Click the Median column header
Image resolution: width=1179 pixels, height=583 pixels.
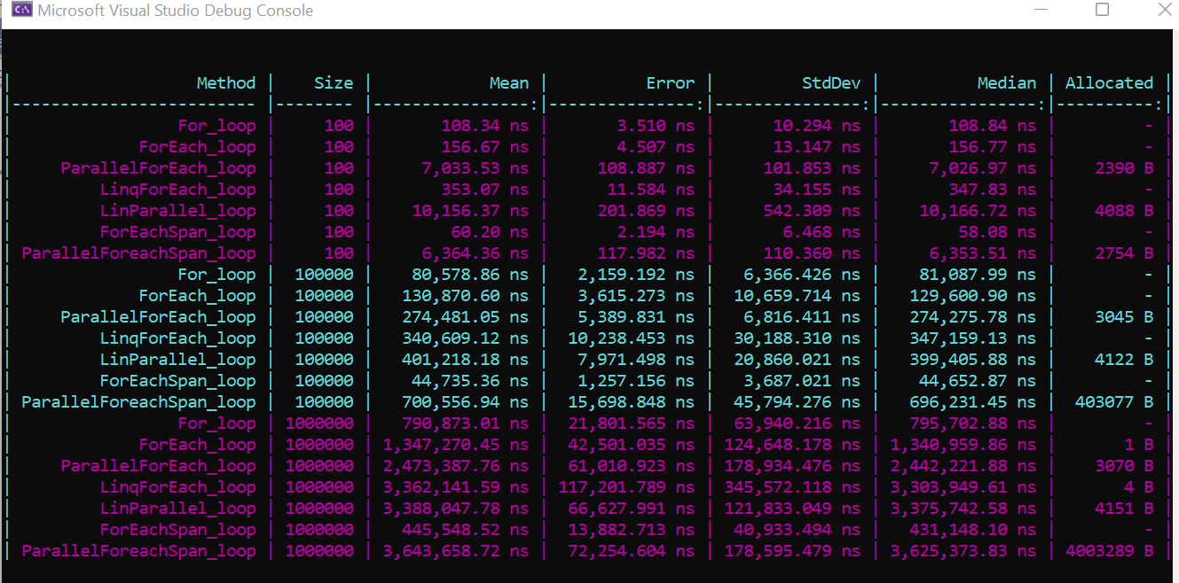1007,82
